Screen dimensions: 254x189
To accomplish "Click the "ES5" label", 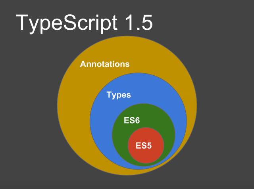I will (x=144, y=145).
